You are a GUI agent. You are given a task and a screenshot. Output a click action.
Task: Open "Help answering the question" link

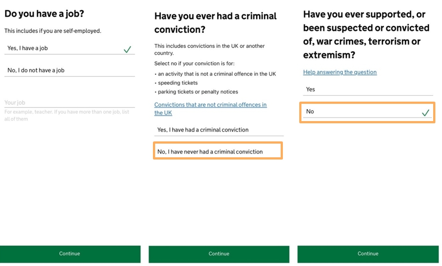339,72
